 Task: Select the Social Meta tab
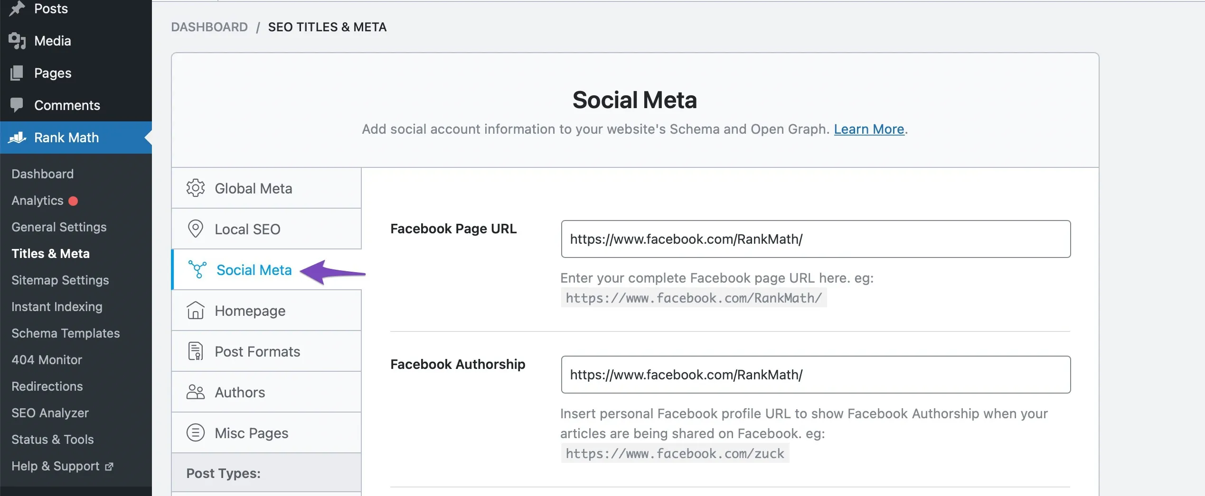266,270
